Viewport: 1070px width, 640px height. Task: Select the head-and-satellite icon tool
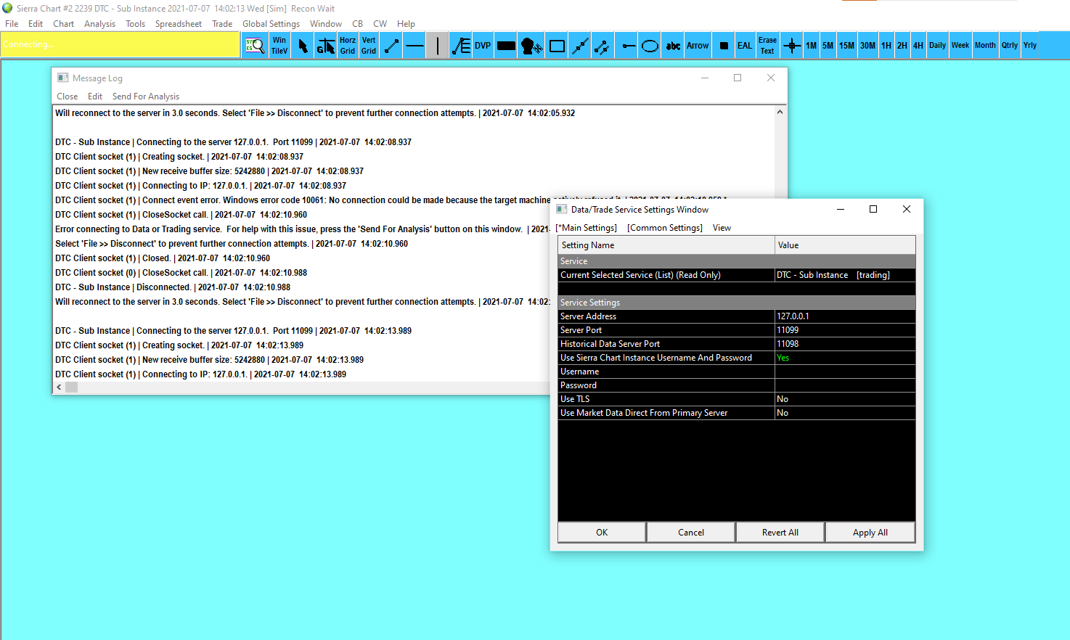click(x=531, y=46)
